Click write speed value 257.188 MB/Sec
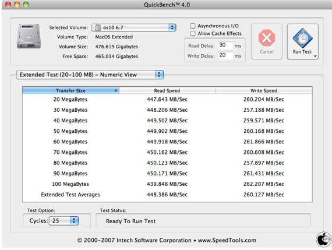The height and width of the screenshot is (250, 332). tap(264, 110)
